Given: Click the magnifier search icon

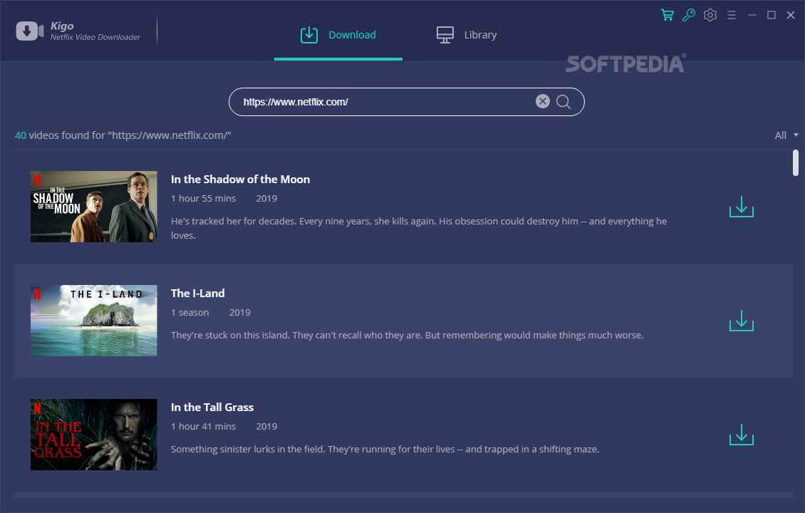Looking at the screenshot, I should pyautogui.click(x=563, y=102).
